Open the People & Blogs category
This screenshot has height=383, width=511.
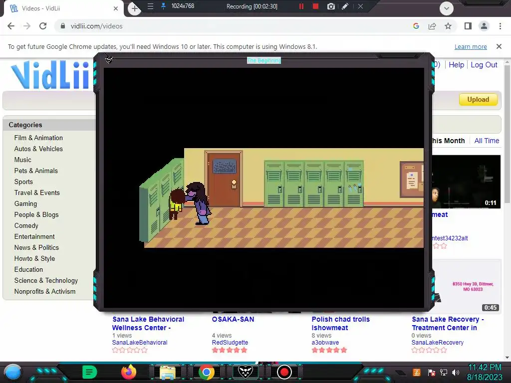click(x=36, y=214)
